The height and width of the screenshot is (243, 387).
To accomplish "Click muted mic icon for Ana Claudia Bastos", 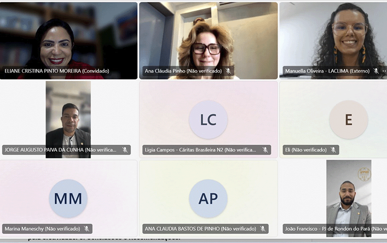I will point(263,229).
